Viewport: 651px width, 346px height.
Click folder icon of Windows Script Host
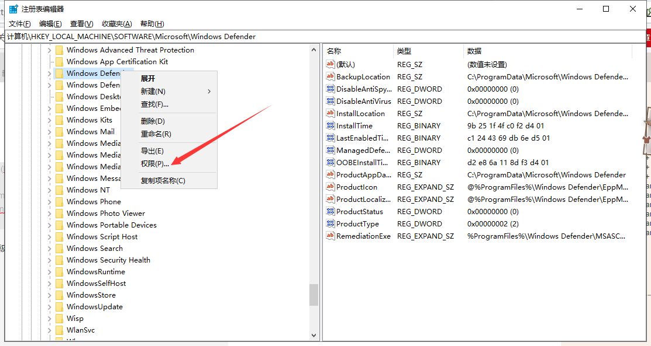click(60, 237)
